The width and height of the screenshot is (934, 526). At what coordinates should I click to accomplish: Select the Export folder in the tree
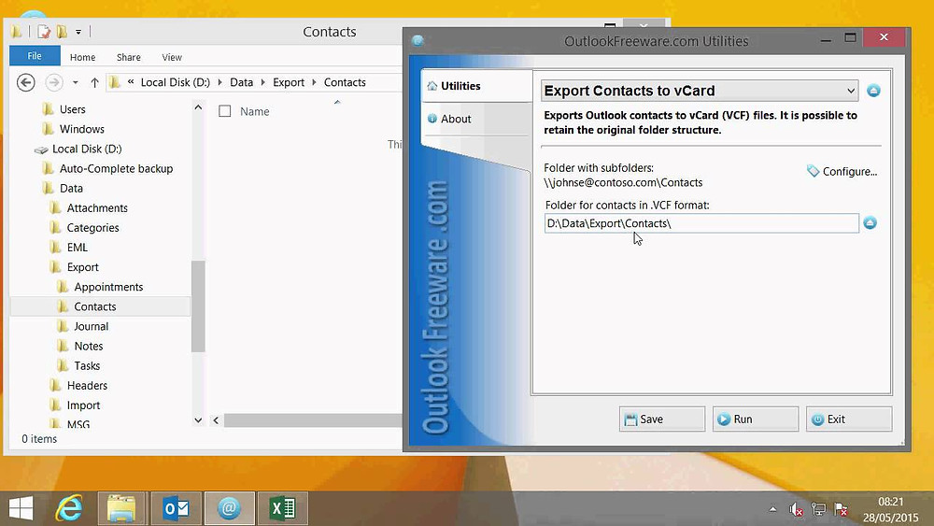click(x=82, y=267)
